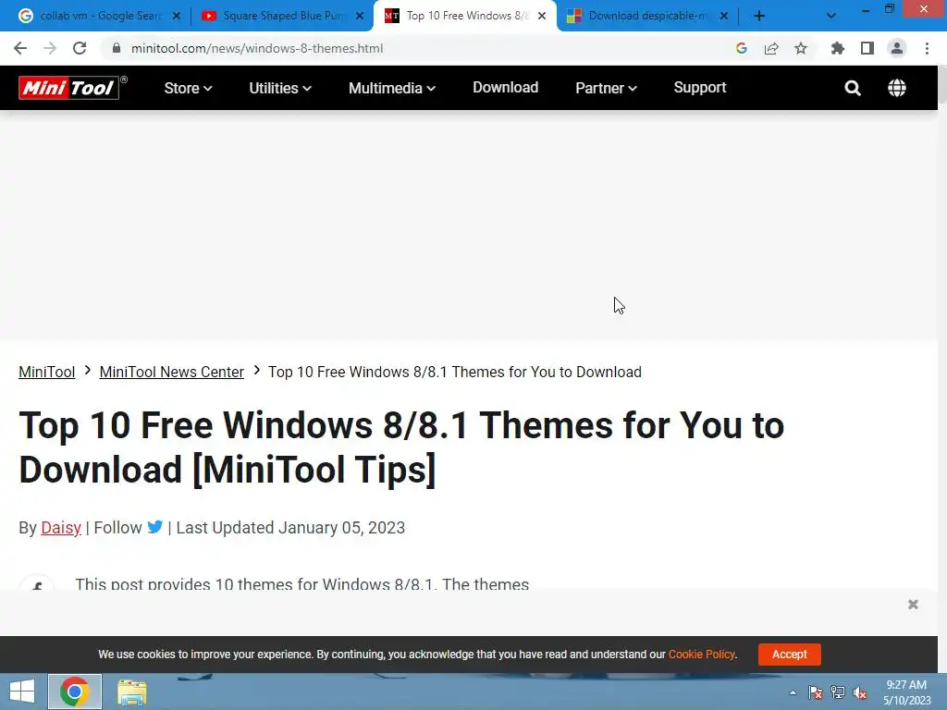Screen dimensions: 947x710
Task: Open MiniTool News Center breadcrumb
Action: (171, 372)
